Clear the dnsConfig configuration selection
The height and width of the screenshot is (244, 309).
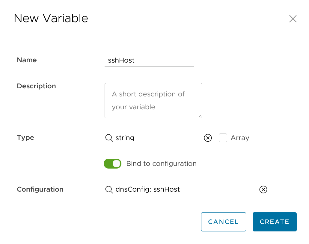[x=263, y=190]
